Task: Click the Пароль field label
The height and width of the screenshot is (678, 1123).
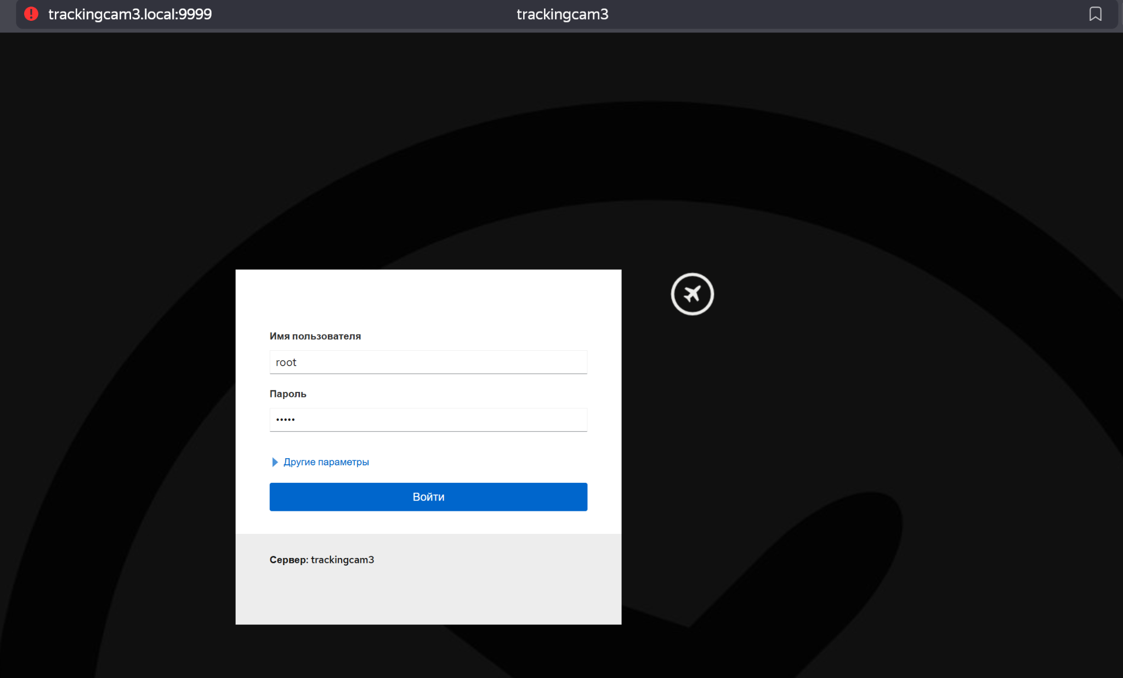Action: pyautogui.click(x=288, y=394)
